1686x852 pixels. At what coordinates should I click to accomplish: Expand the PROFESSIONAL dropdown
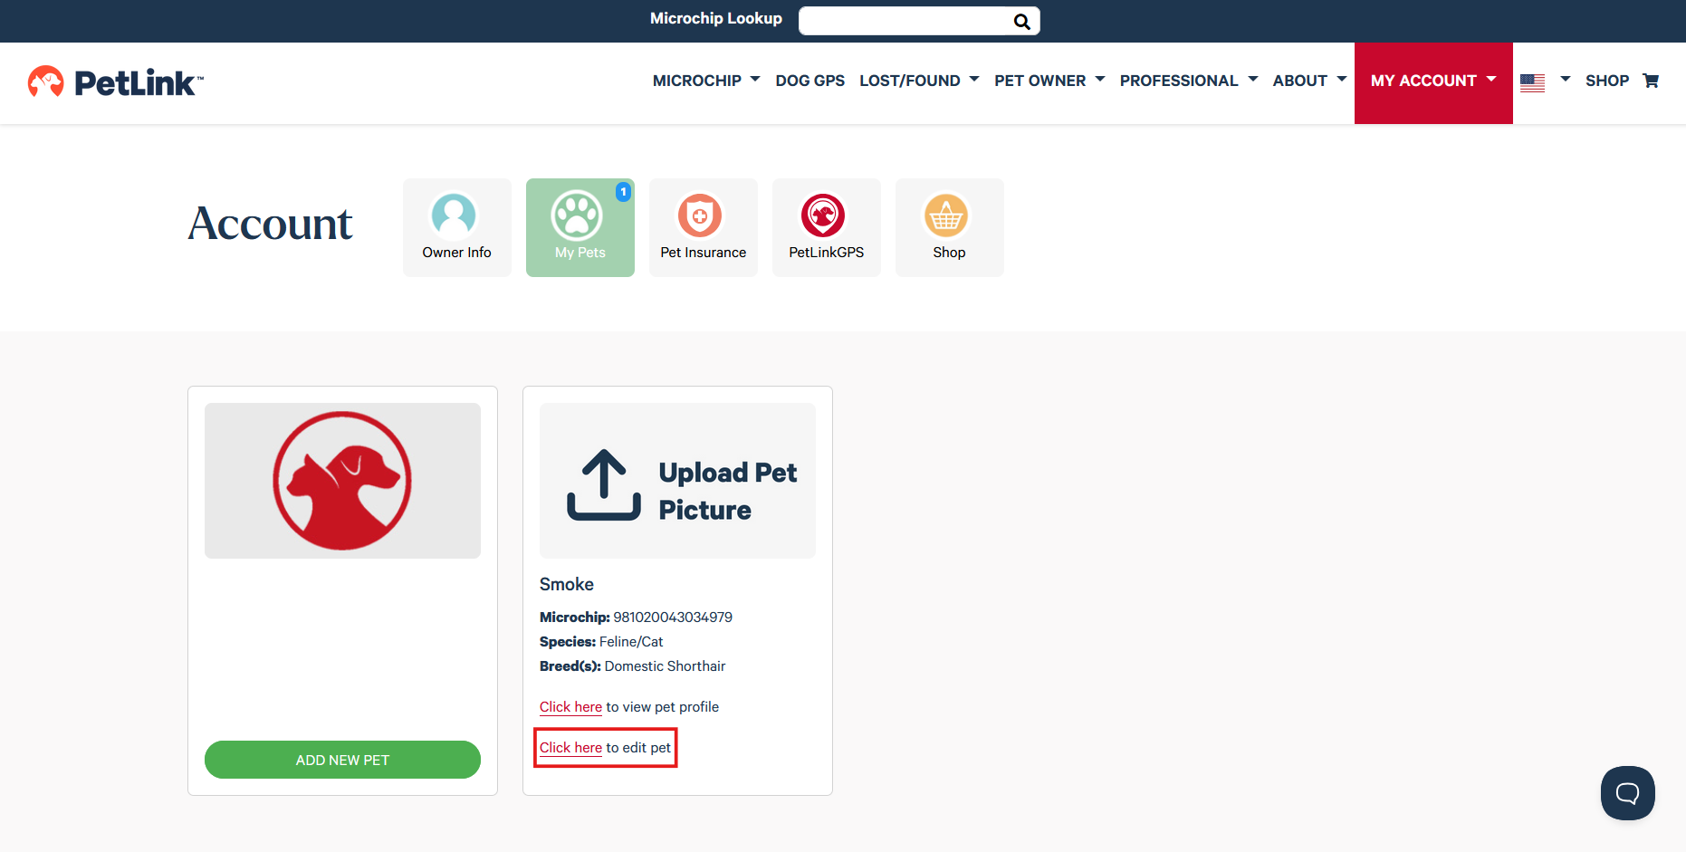click(1189, 81)
